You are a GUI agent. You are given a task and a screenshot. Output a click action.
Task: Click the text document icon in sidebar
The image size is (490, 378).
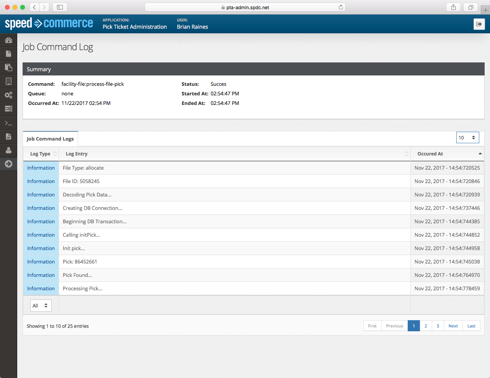(x=8, y=136)
